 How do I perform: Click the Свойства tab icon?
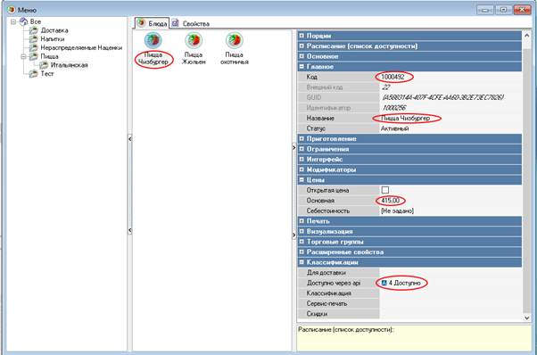pyautogui.click(x=176, y=23)
